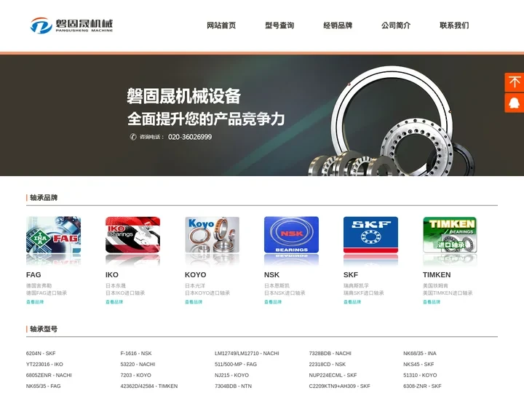Click 日本NSK进口轴承 description text
Screen dimensions: 524x393
click(x=285, y=293)
